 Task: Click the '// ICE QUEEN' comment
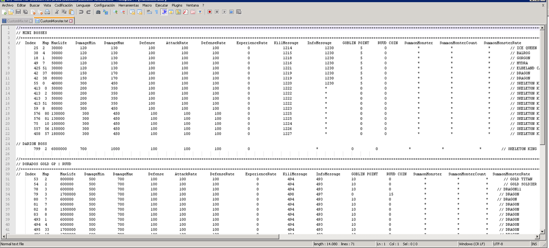click(x=523, y=48)
